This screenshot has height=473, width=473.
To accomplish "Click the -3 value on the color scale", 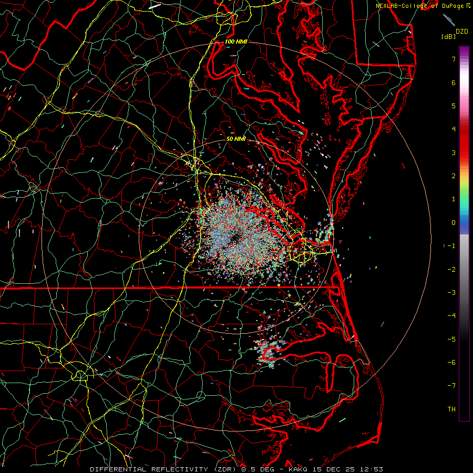I will tap(451, 293).
